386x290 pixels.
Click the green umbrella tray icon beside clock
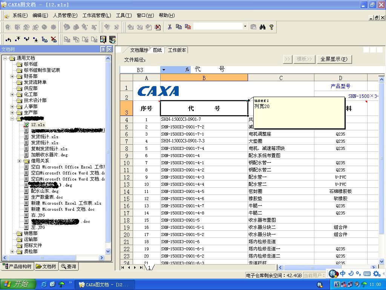pyautogui.click(x=364, y=284)
